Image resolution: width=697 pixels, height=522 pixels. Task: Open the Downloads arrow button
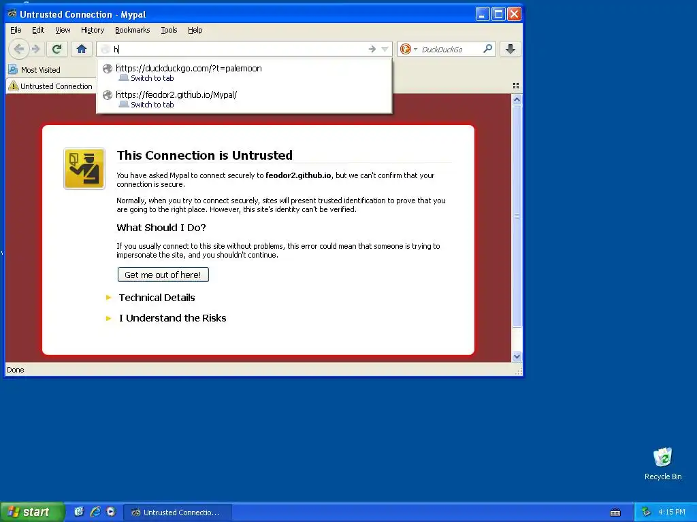pyautogui.click(x=510, y=49)
